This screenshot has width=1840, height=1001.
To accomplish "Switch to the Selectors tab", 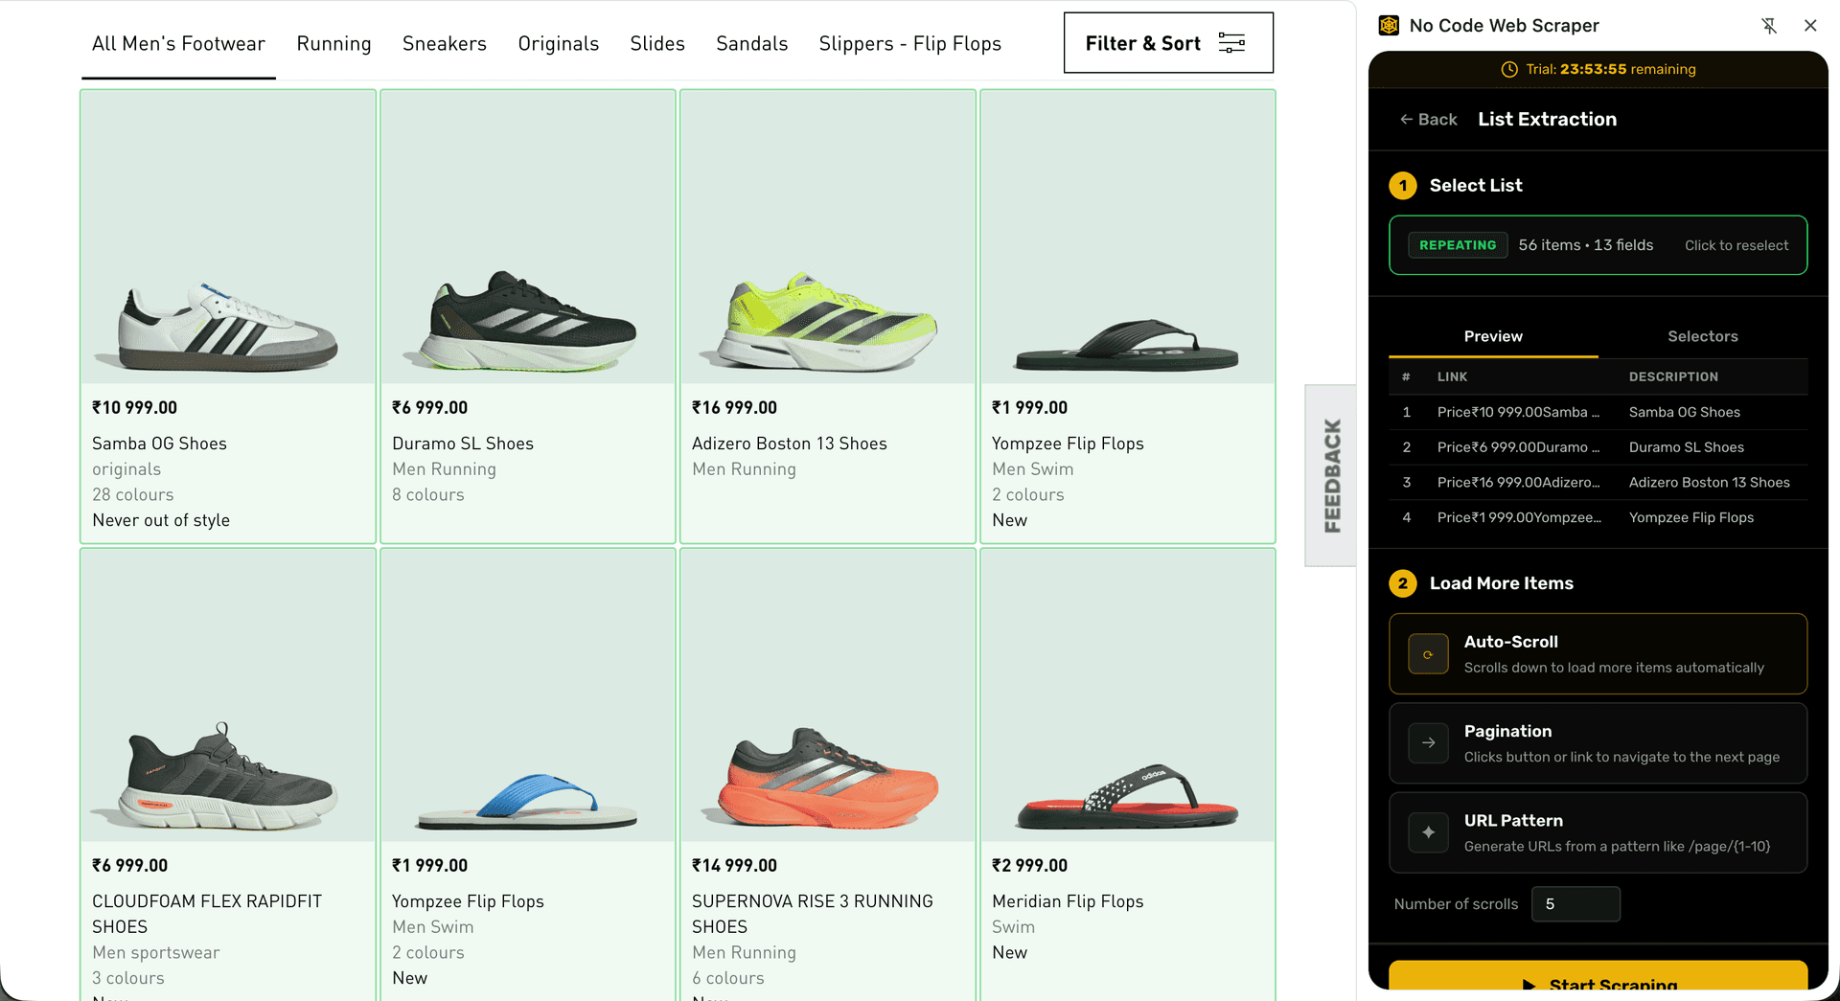I will [x=1702, y=336].
